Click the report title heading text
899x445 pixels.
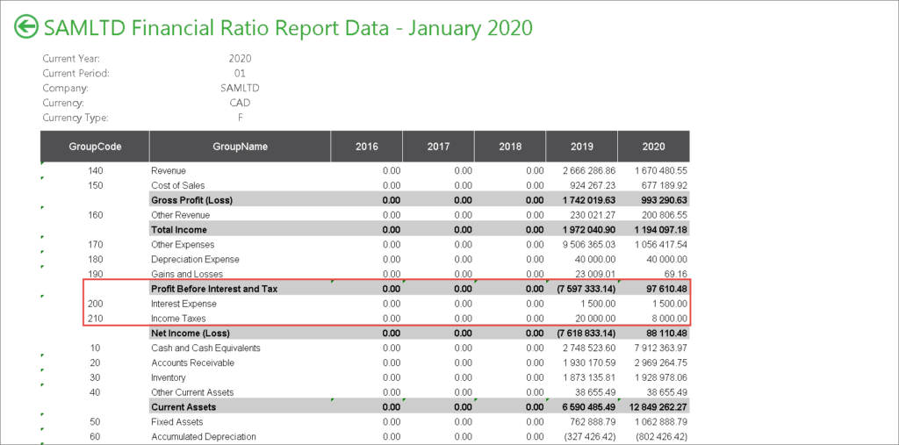[288, 27]
